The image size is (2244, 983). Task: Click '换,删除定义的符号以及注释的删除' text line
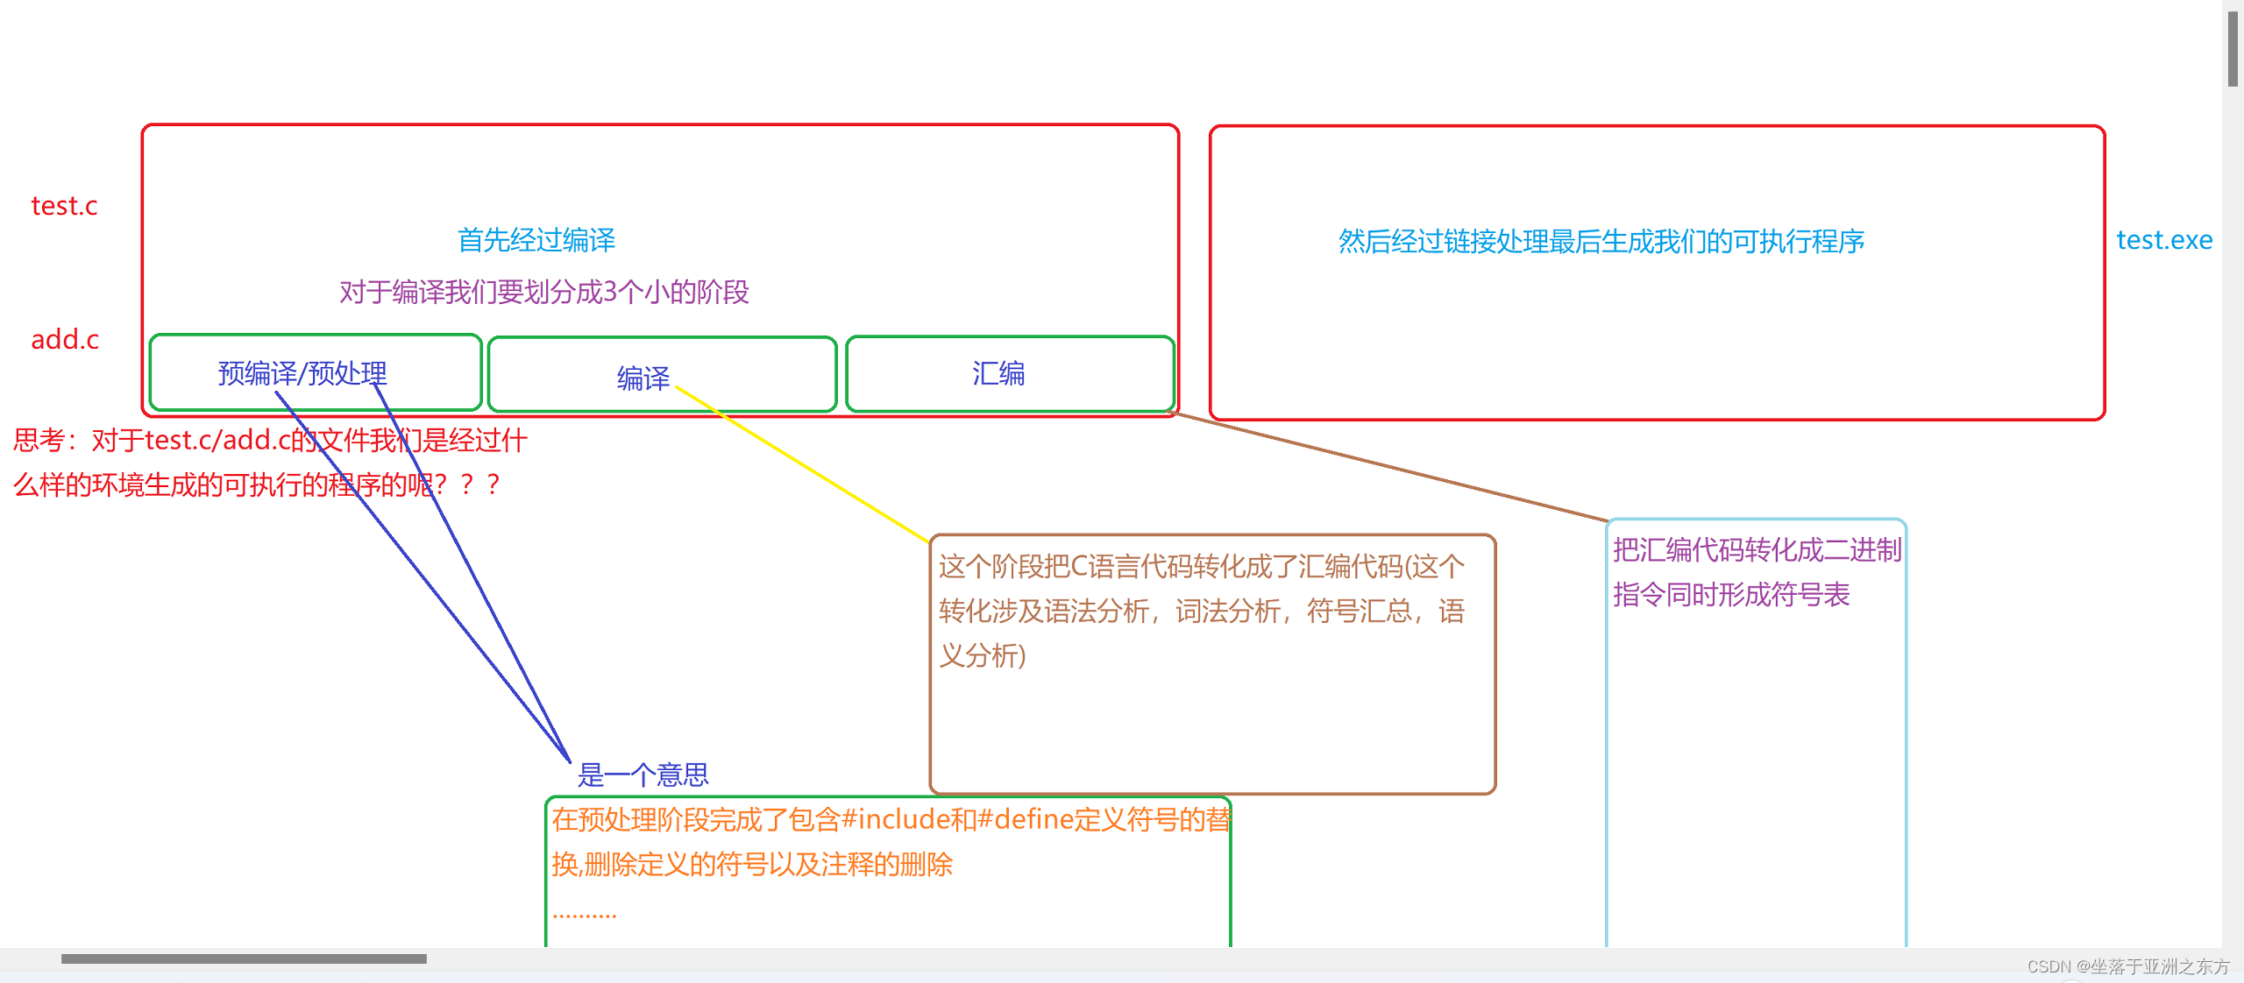(752, 865)
